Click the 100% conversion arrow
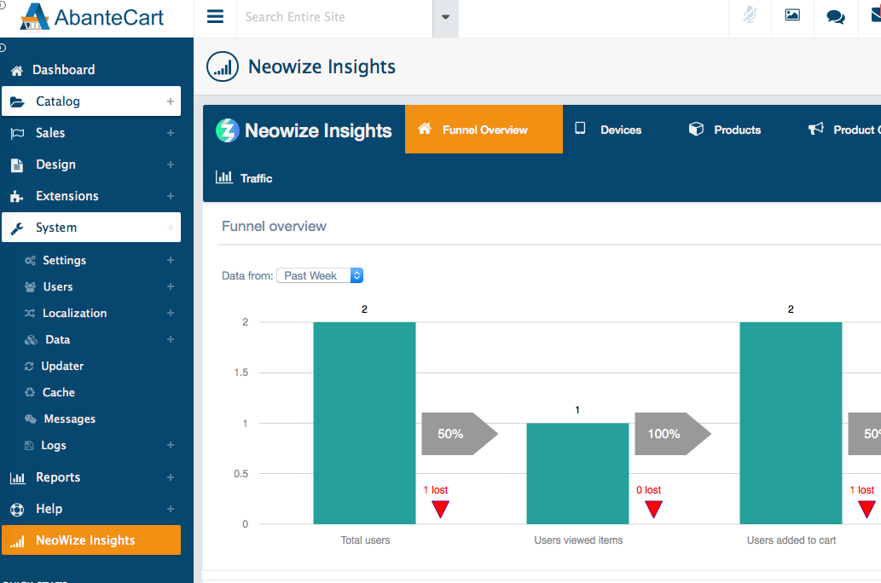The image size is (881, 583). pyautogui.click(x=673, y=434)
